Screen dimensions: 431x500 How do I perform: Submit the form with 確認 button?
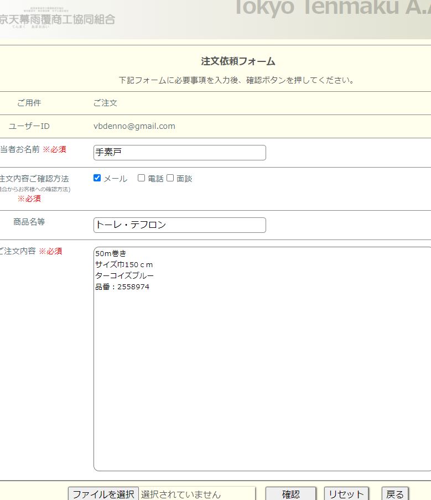pyautogui.click(x=290, y=494)
